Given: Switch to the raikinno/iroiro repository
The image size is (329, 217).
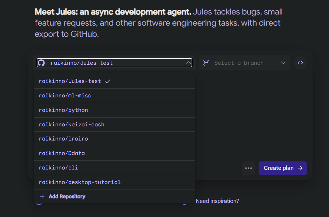Looking at the screenshot, I should pos(63,139).
